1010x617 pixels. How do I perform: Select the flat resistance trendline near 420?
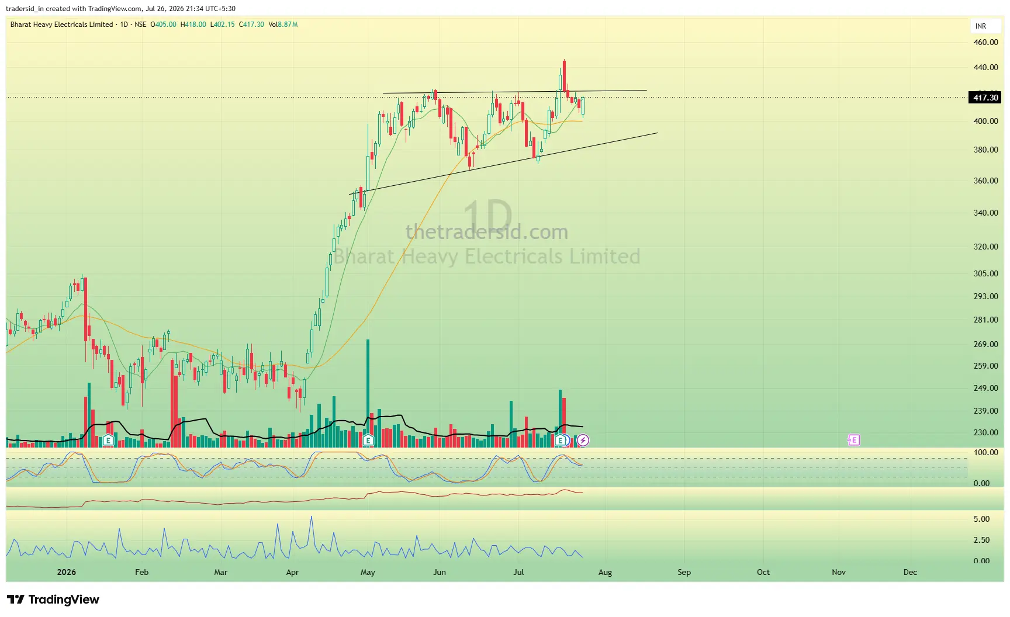(514, 92)
